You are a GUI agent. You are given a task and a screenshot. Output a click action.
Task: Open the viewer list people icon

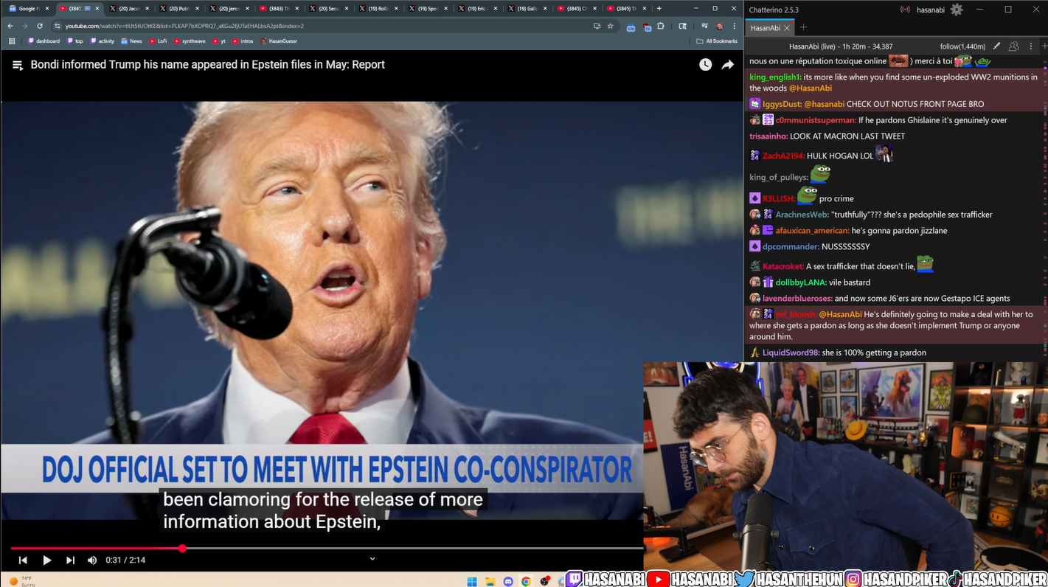pyautogui.click(x=1013, y=46)
